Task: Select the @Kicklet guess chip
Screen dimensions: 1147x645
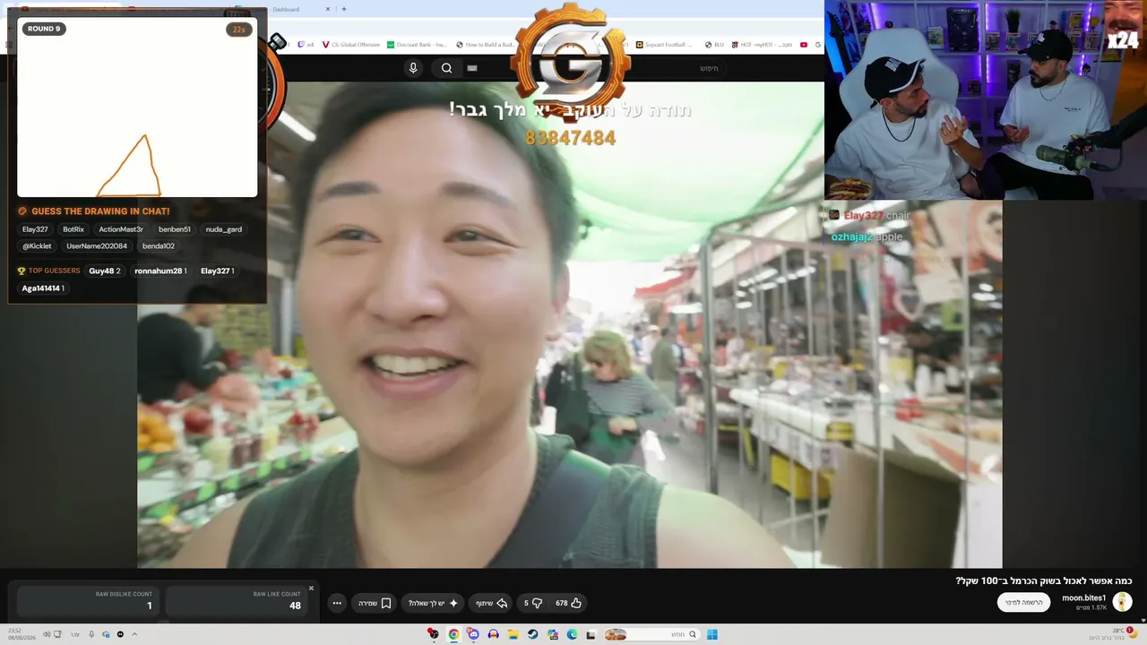Action: pos(37,246)
